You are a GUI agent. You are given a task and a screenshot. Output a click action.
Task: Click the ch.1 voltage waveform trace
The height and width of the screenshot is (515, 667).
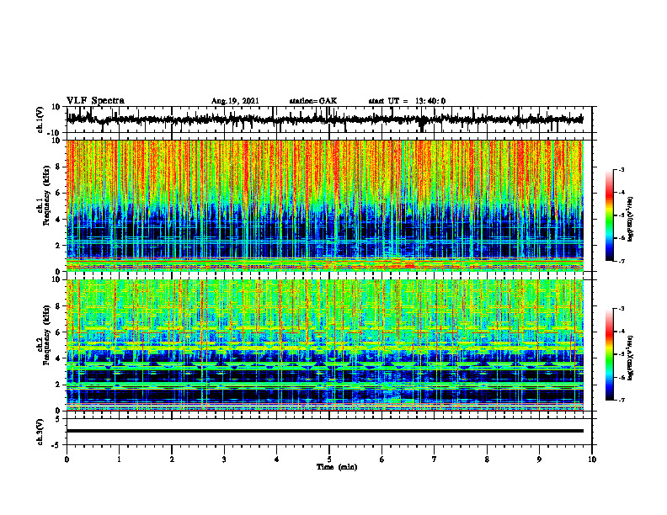(325, 119)
